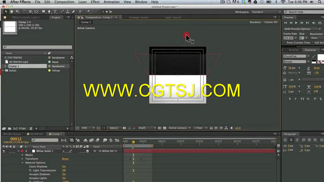
Task: Open the Active Camera view dropdown
Action: pos(179,128)
